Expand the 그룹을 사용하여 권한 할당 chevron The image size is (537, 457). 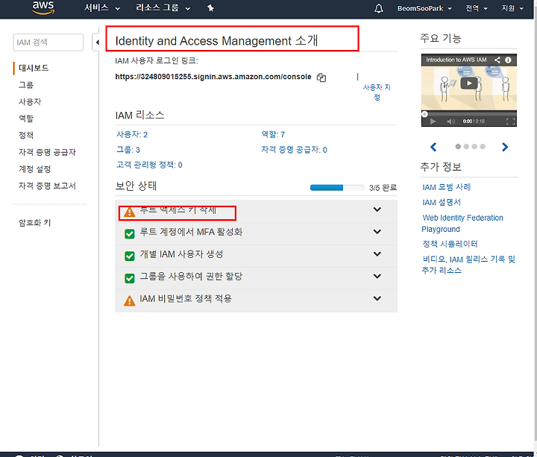(377, 277)
